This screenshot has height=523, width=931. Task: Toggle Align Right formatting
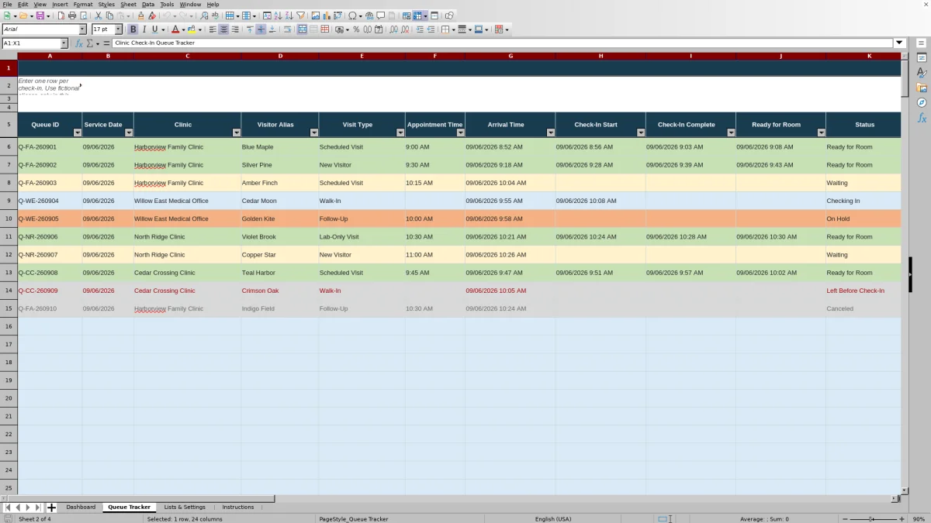(234, 29)
